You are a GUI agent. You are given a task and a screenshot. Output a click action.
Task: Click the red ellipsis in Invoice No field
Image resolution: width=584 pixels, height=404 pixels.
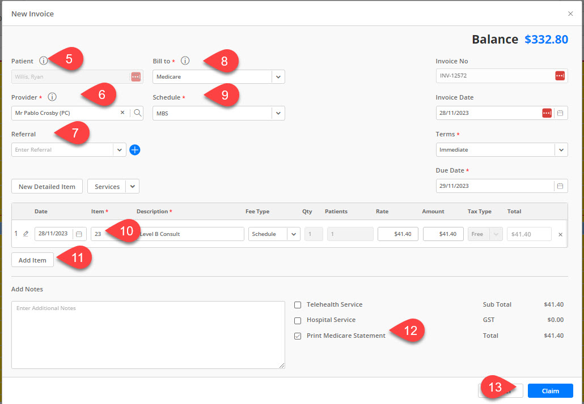[560, 75]
